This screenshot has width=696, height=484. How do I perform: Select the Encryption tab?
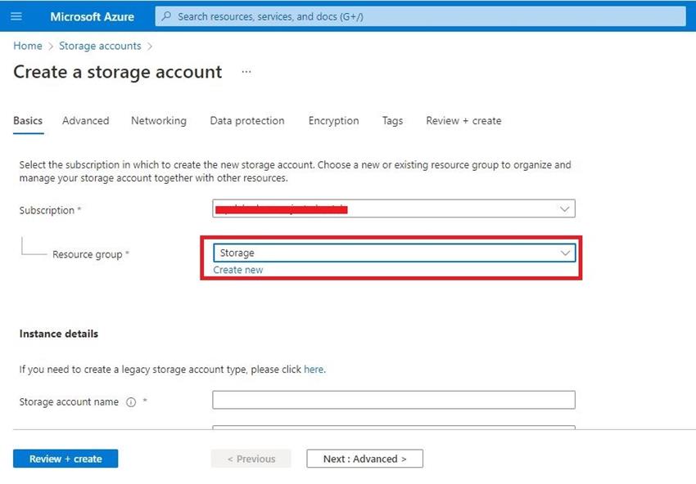(x=333, y=120)
